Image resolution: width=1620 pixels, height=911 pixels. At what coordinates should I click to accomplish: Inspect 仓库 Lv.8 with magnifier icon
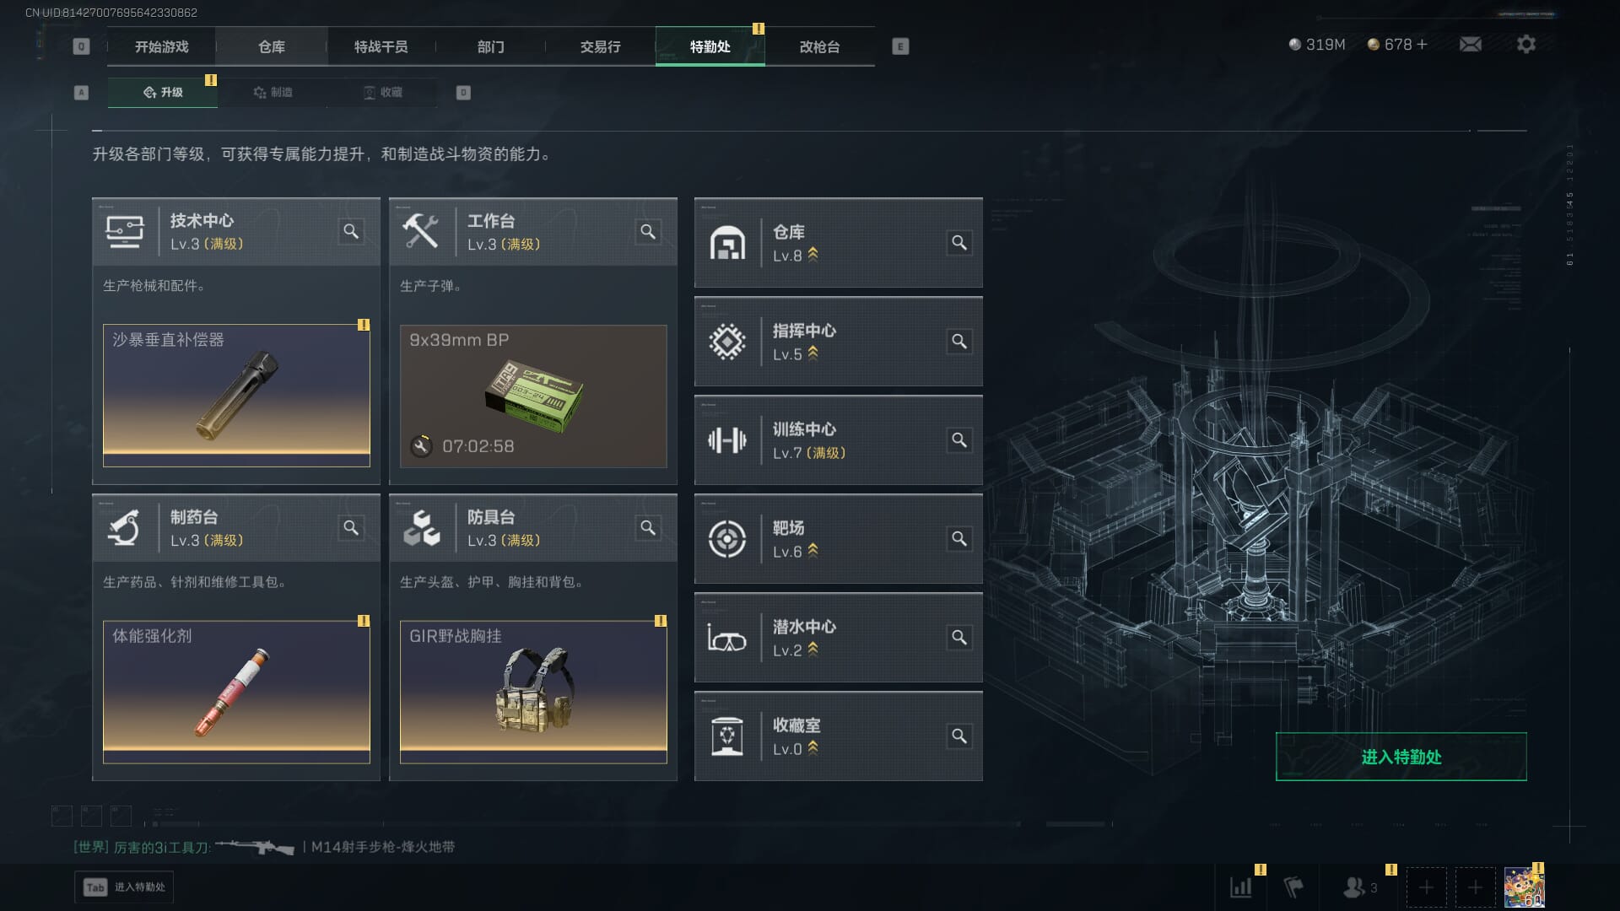click(959, 243)
